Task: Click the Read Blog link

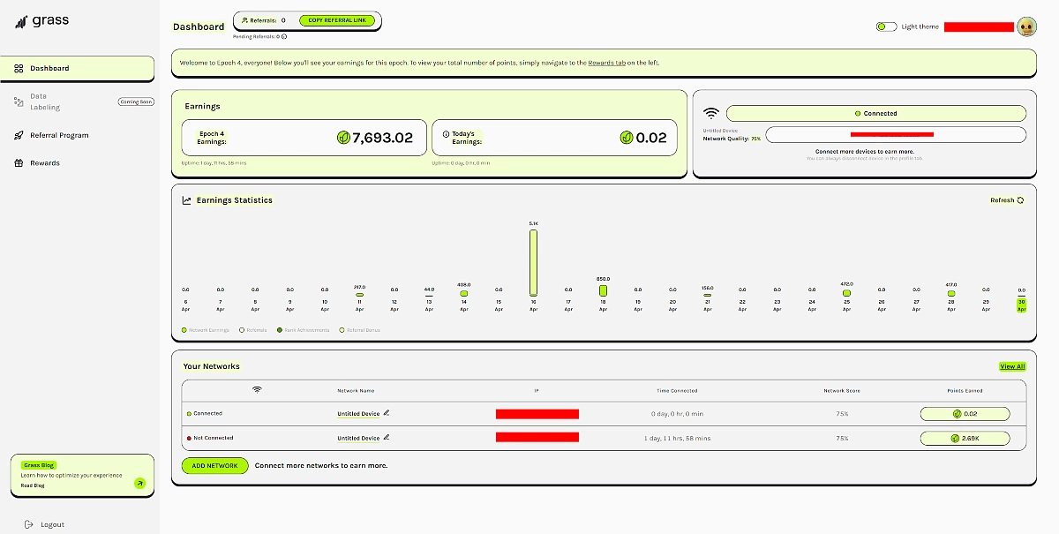Action: 33,485
